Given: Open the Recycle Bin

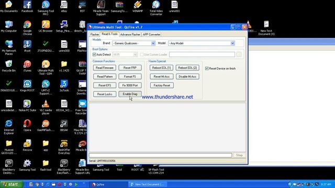Looking at the screenshot, I should click(9, 66).
